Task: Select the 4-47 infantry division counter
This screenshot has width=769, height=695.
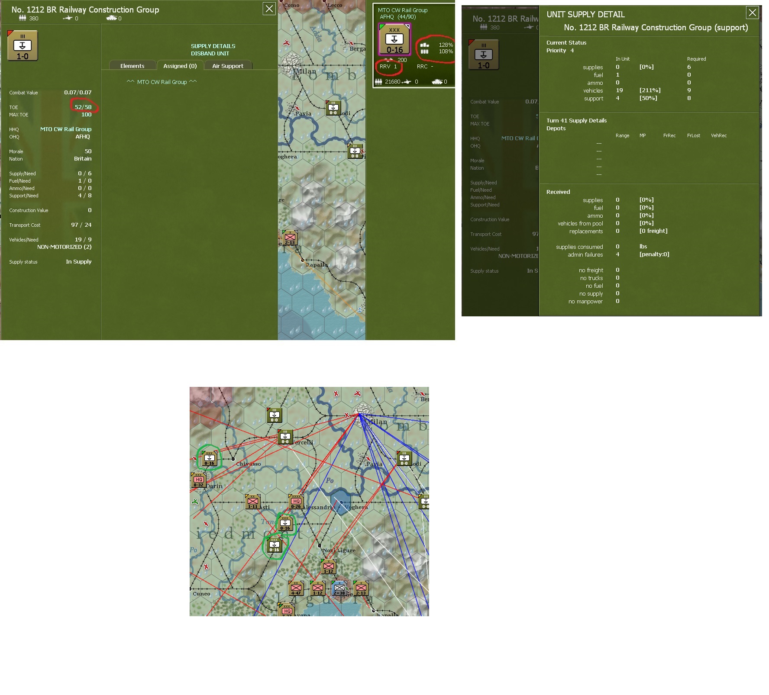Action: click(x=296, y=588)
